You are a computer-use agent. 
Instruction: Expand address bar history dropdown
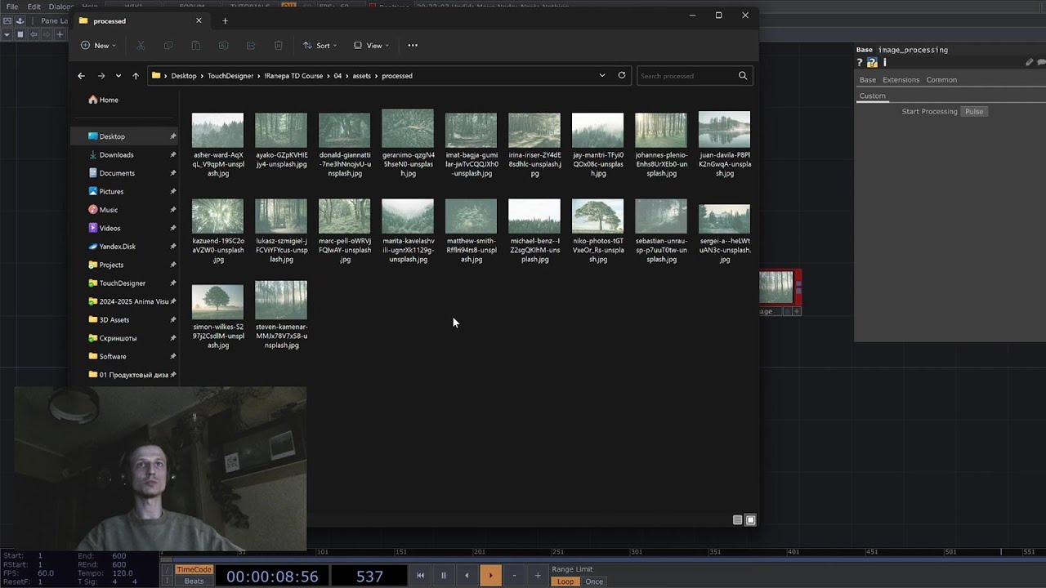click(x=602, y=76)
